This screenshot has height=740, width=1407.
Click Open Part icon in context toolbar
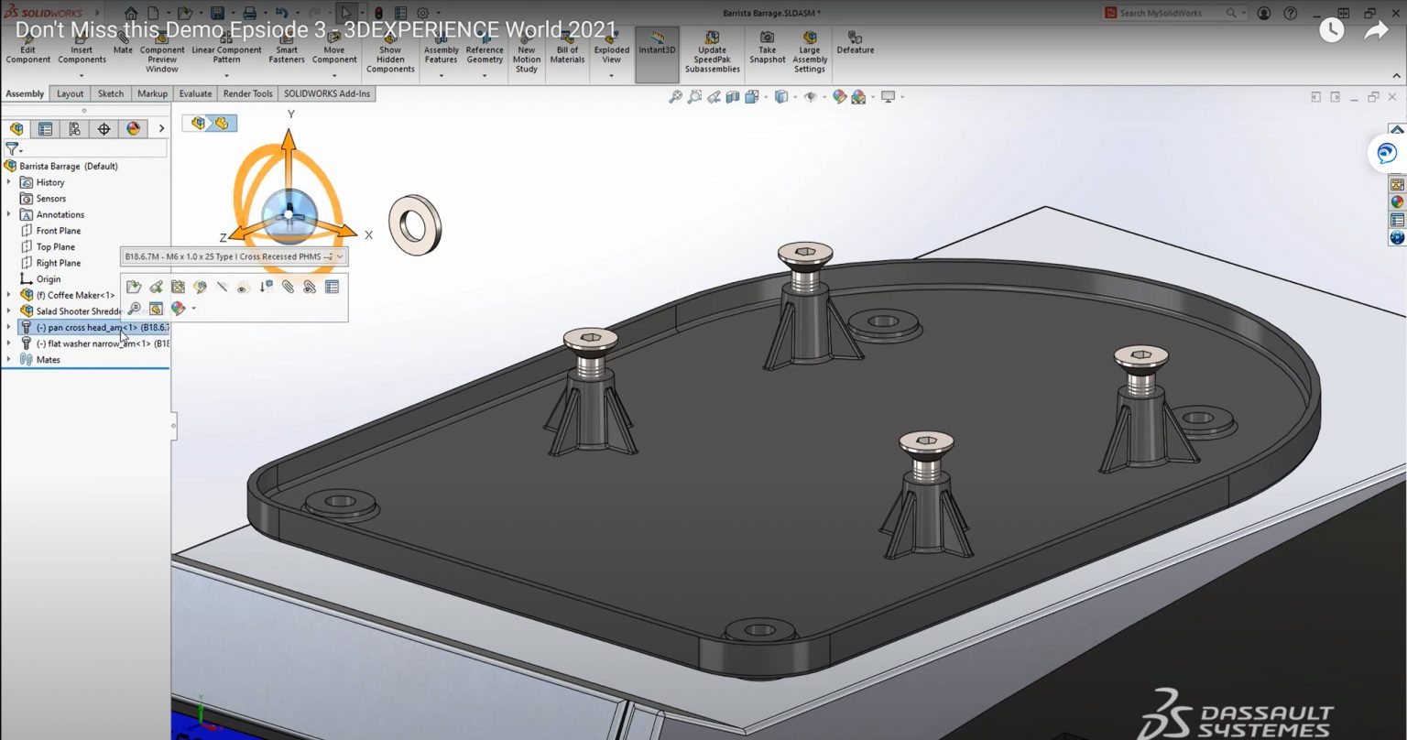pos(134,287)
